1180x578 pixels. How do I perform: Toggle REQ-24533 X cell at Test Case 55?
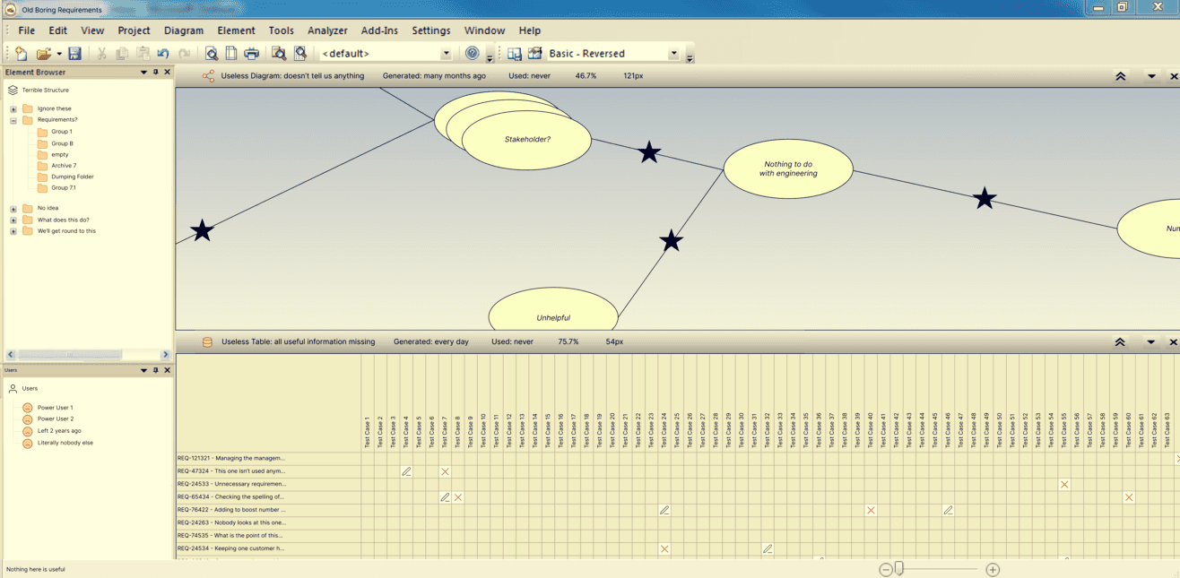tap(1064, 485)
